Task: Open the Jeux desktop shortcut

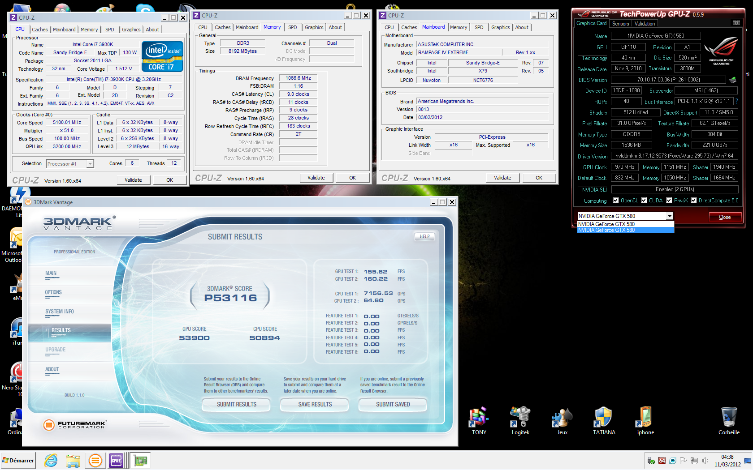Action: [x=562, y=421]
